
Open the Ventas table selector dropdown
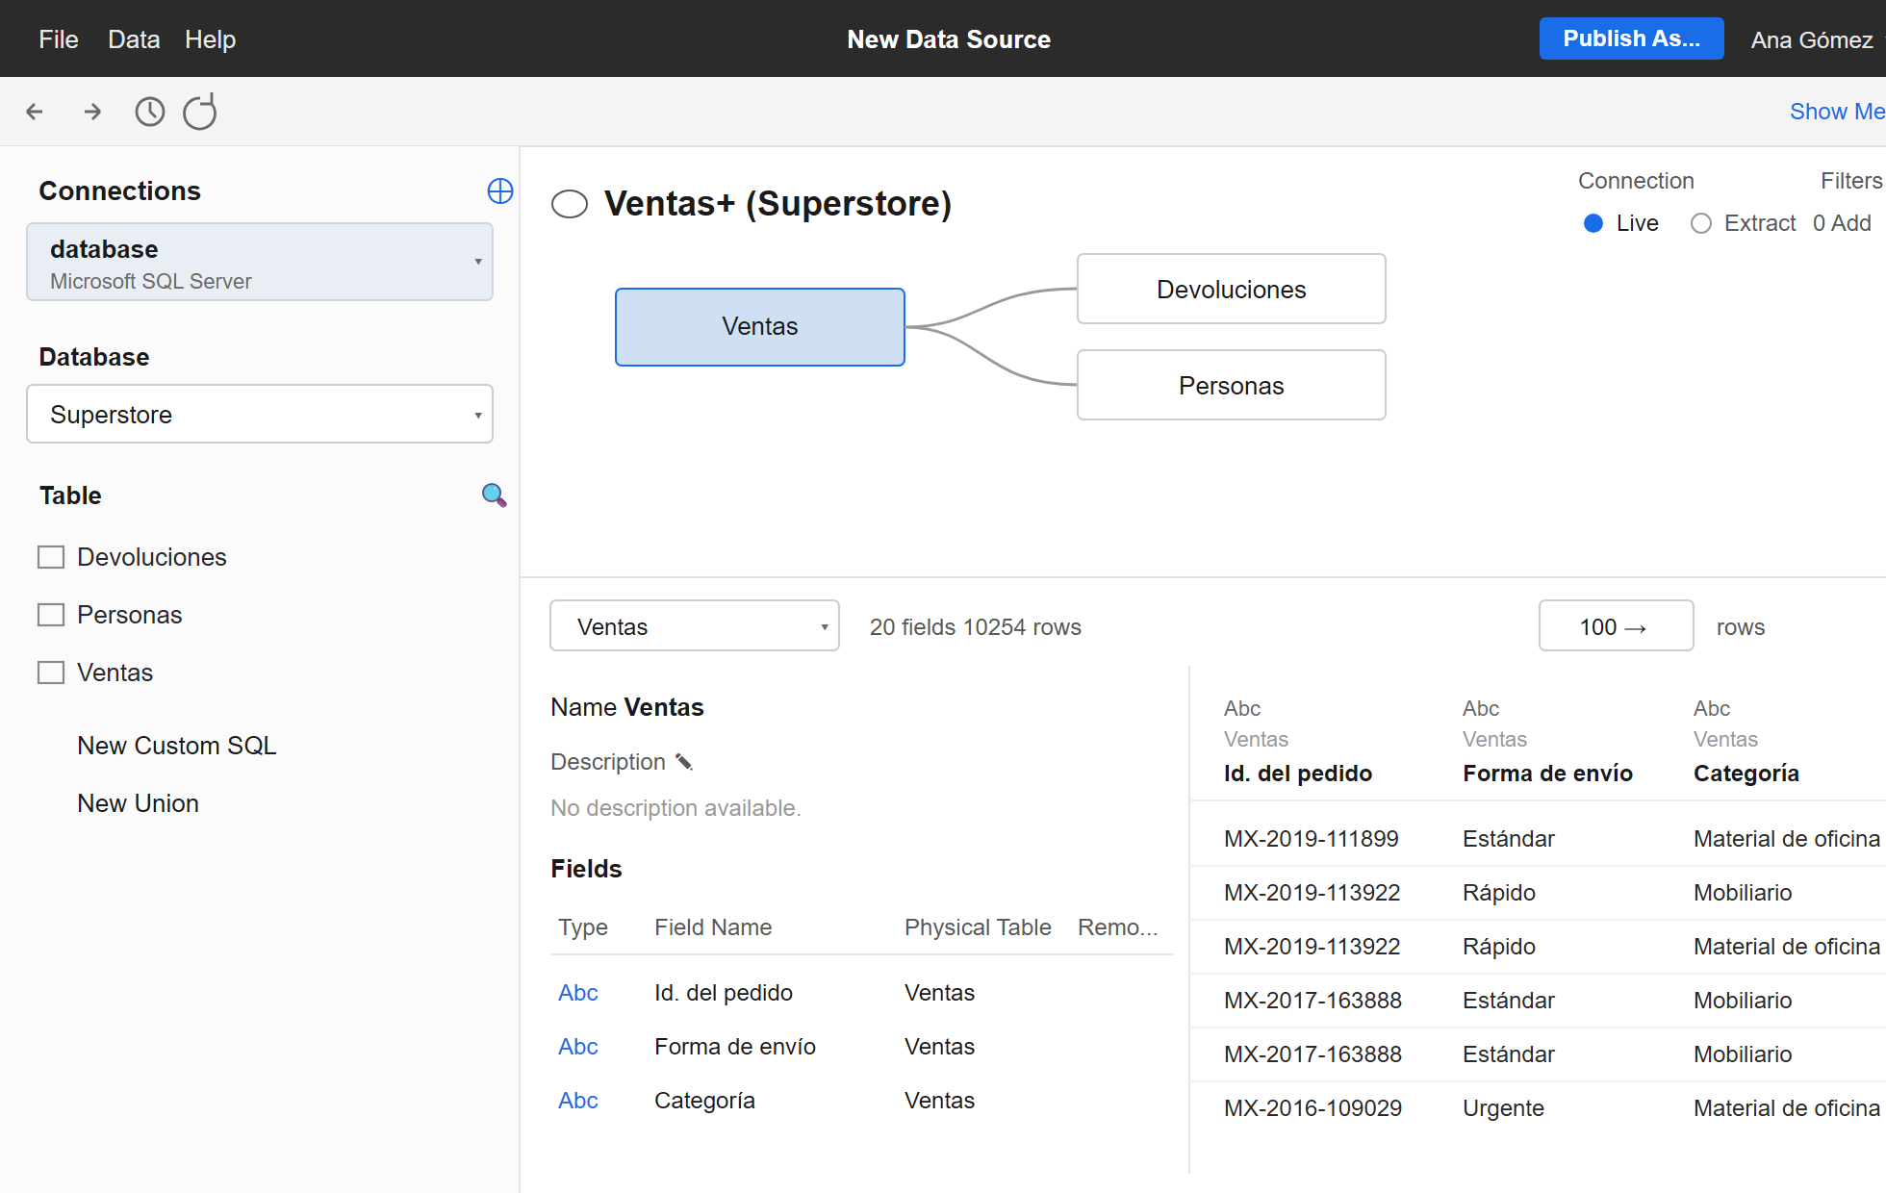tap(695, 625)
